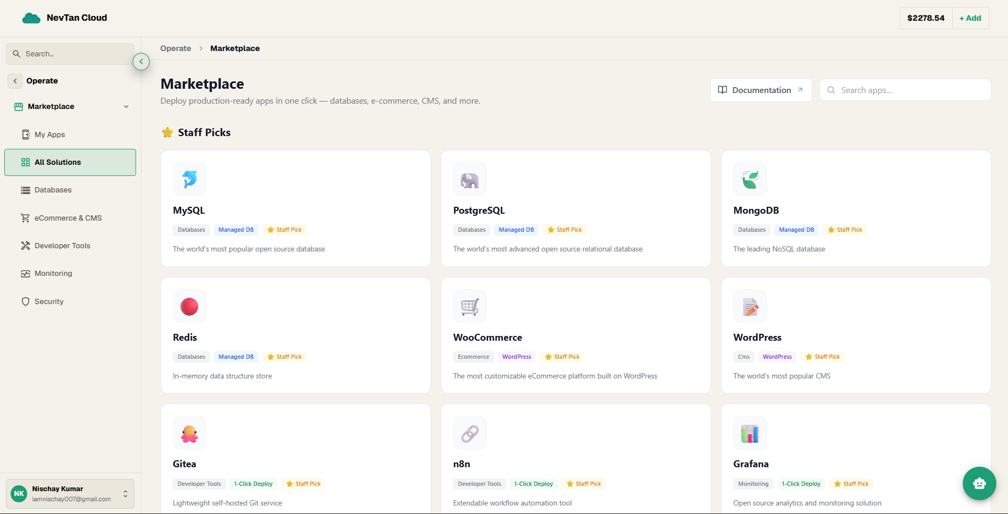Open the MongoDB card title
The height and width of the screenshot is (514, 1008).
click(x=756, y=210)
